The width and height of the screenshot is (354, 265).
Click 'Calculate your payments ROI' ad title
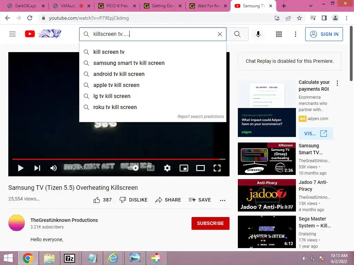pos(314,86)
